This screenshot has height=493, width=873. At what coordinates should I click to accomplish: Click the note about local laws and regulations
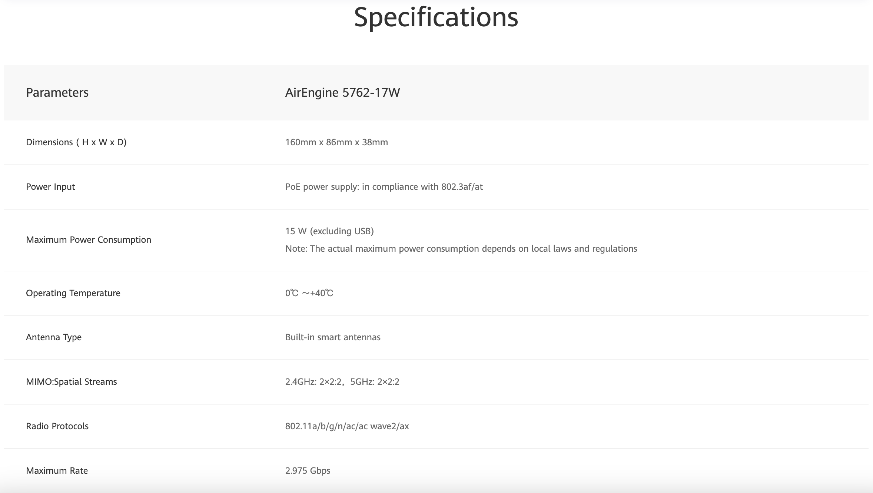point(461,249)
